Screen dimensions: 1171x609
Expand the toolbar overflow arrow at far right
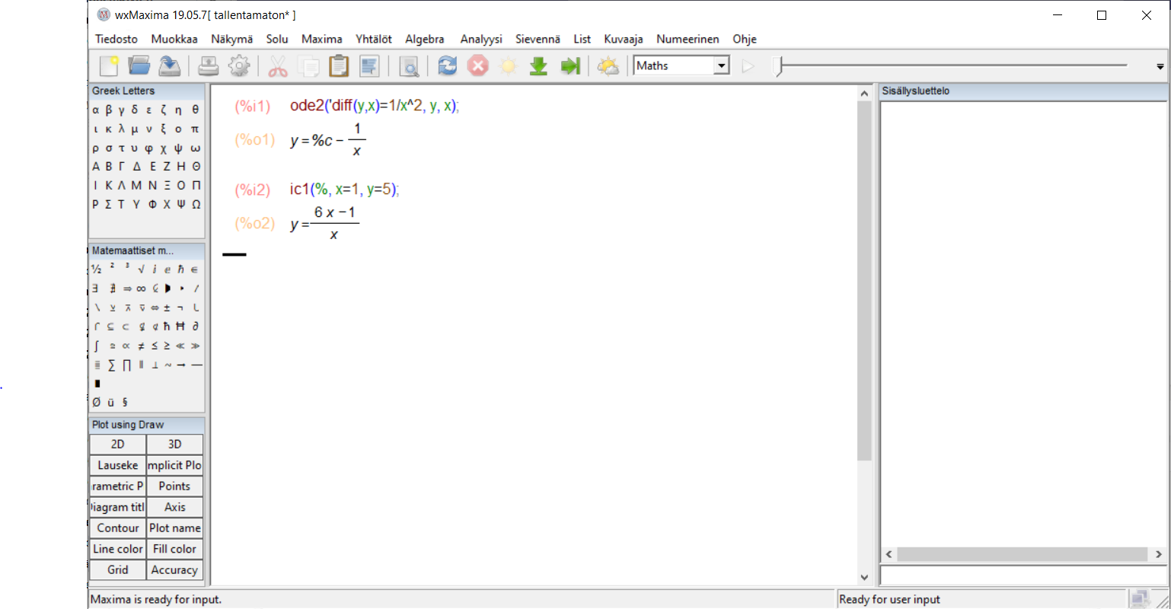pos(1160,67)
